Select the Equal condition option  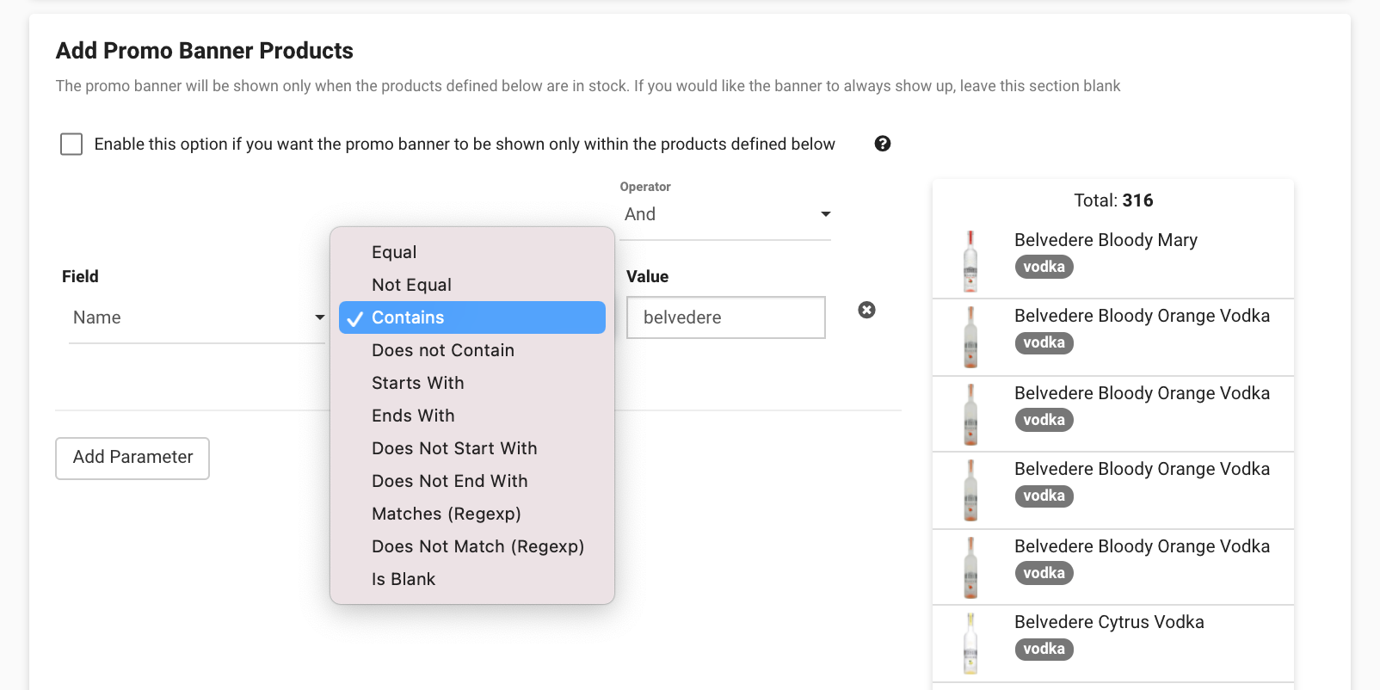pyautogui.click(x=472, y=252)
